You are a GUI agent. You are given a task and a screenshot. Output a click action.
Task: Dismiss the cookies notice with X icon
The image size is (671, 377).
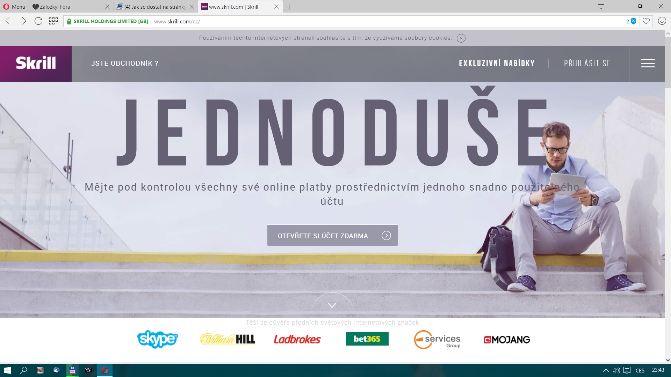461,38
